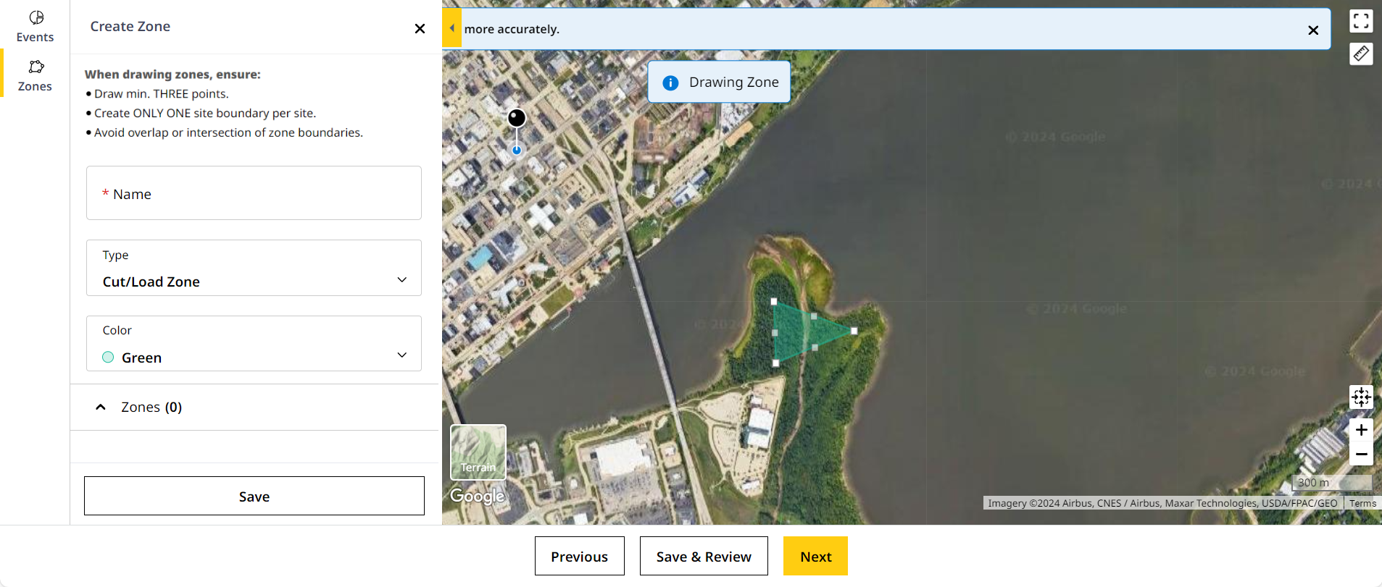Click the recenter map icon
Screen dimensions: 1382x587
pos(1360,397)
